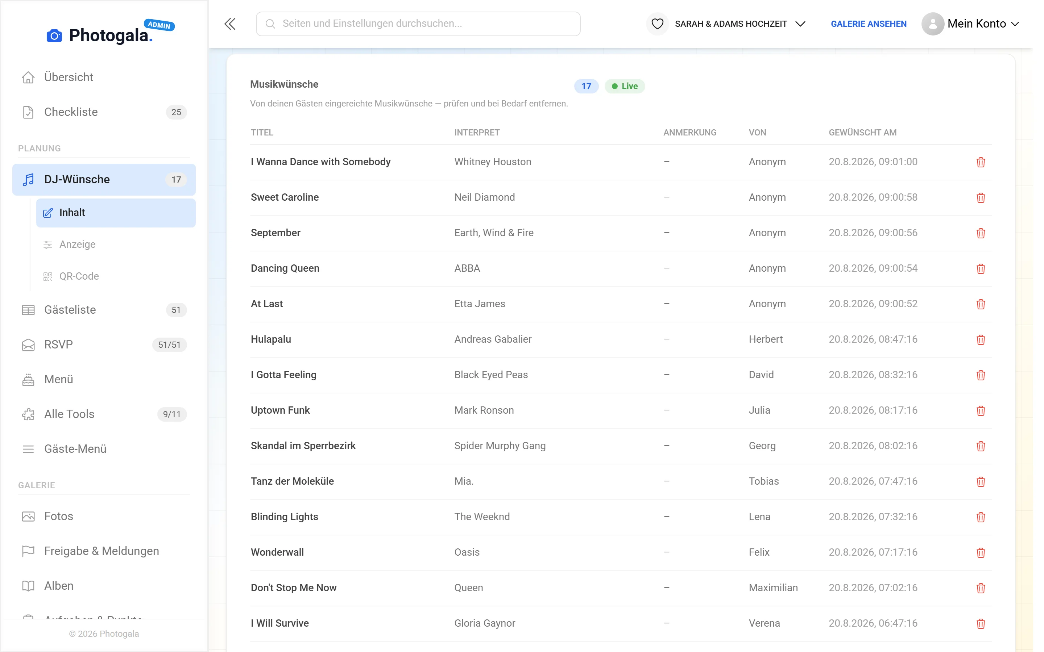Image resolution: width=1044 pixels, height=652 pixels.
Task: Open the Alben section
Action: pos(104,586)
